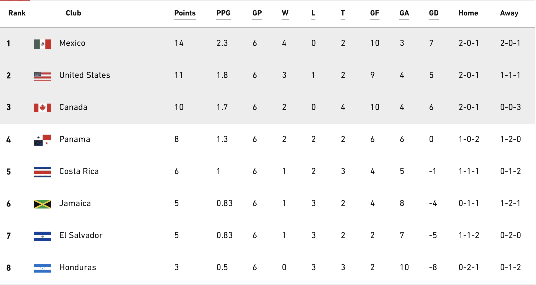This screenshot has width=536, height=285.
Task: Sort by the L losses header
Action: [x=313, y=13]
